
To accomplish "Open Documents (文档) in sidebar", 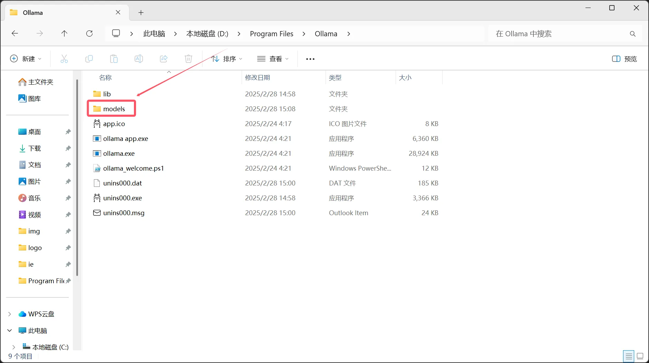I will coord(30,165).
